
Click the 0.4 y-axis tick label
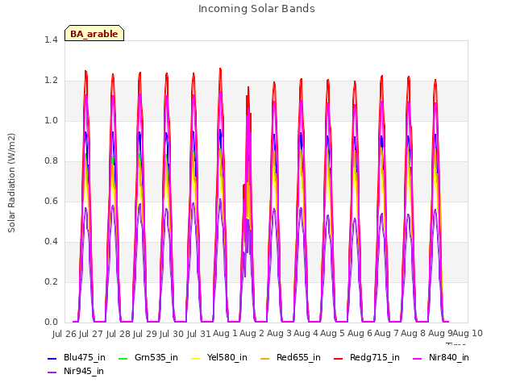tap(51, 242)
